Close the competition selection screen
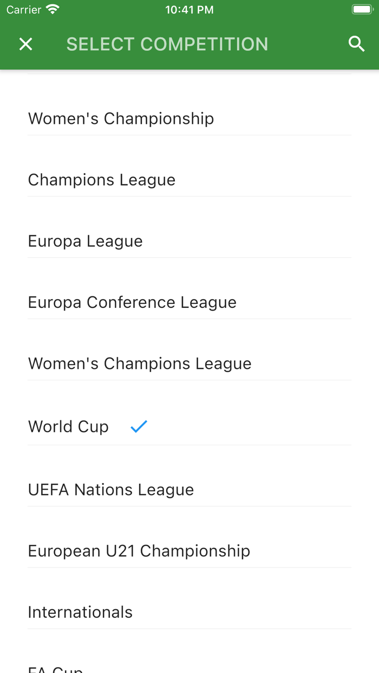The height and width of the screenshot is (673, 379). coord(25,44)
